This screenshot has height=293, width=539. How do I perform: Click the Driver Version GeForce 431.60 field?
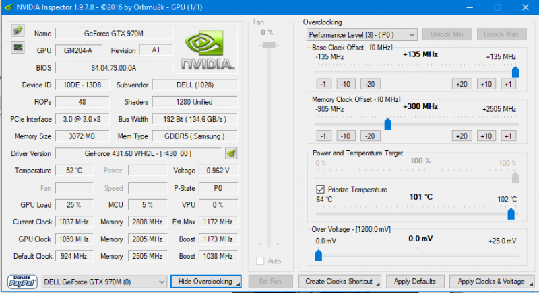[x=138, y=153]
